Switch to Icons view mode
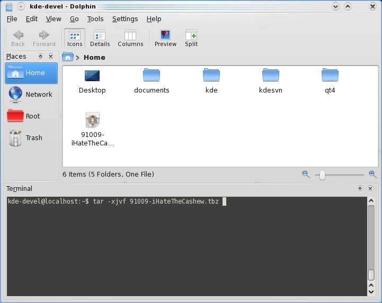Viewport: 382px width, 303px height. coord(74,38)
